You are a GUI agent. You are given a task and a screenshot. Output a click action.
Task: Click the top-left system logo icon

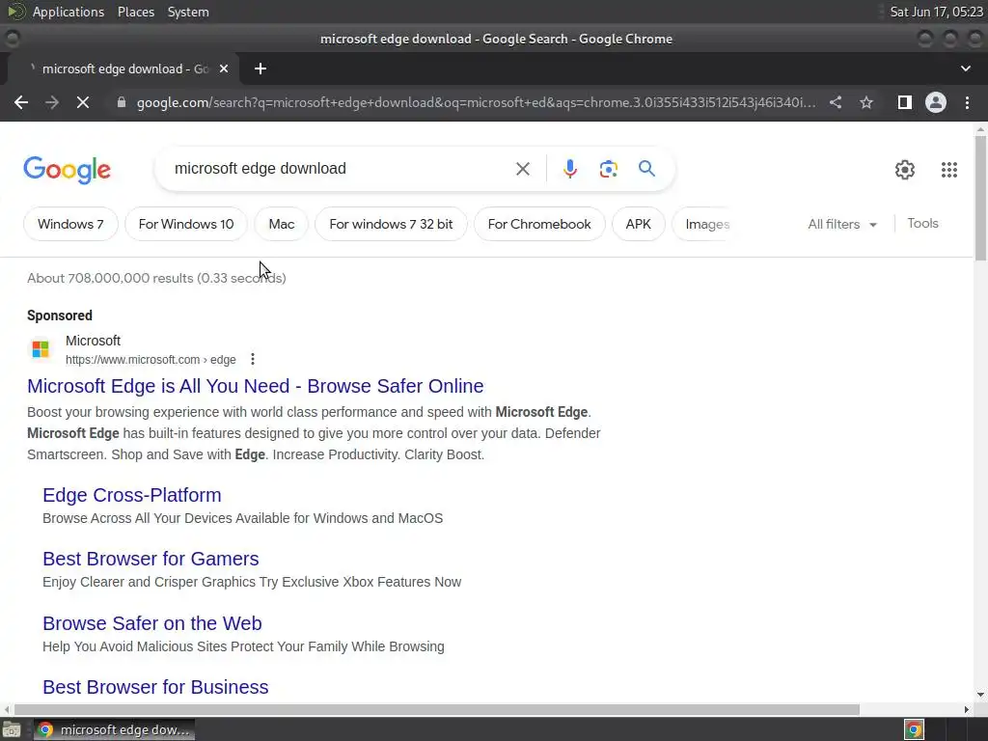coord(15,12)
